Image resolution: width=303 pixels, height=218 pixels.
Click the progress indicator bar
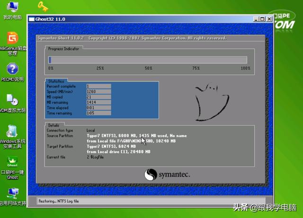click(147, 60)
